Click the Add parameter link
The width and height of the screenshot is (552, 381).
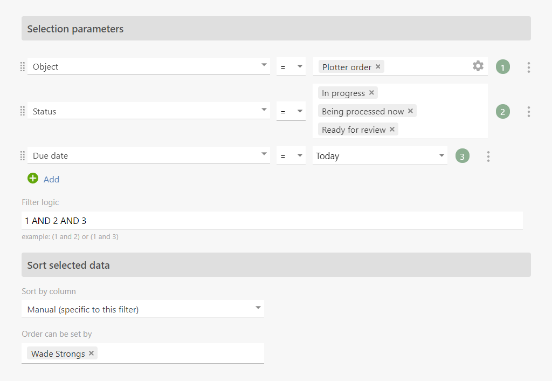[51, 179]
